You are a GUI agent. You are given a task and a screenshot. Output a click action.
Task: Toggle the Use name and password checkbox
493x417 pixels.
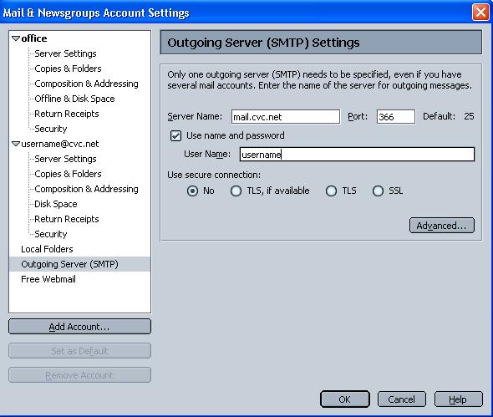(x=175, y=136)
